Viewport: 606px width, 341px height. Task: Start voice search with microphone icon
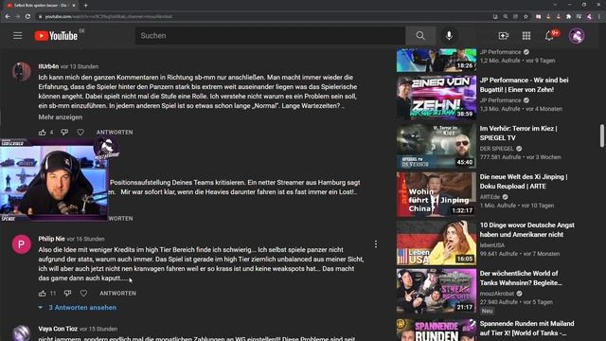click(449, 36)
